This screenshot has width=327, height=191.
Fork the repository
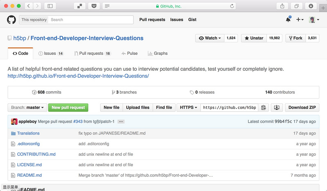296,38
